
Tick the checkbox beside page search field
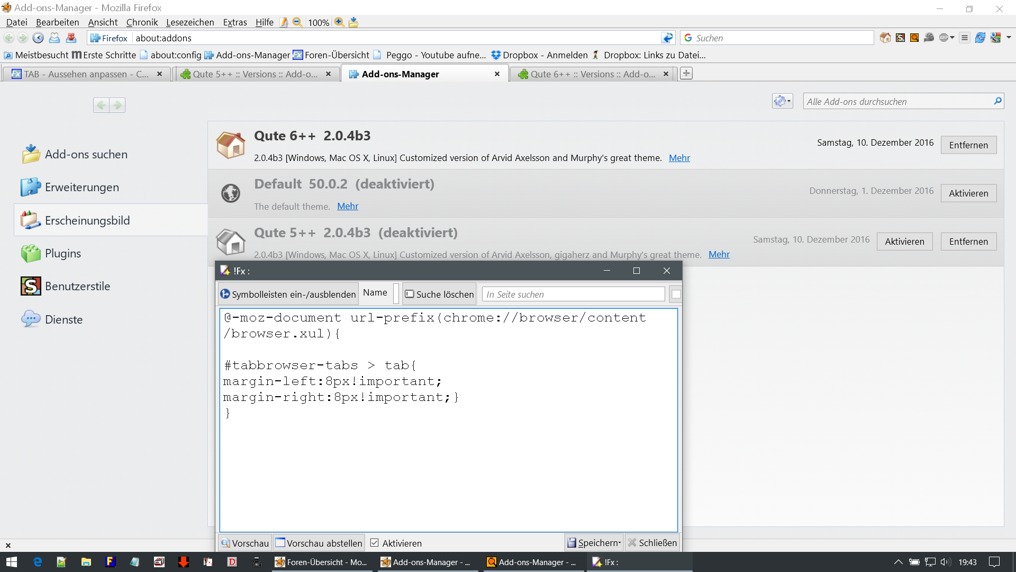point(676,294)
